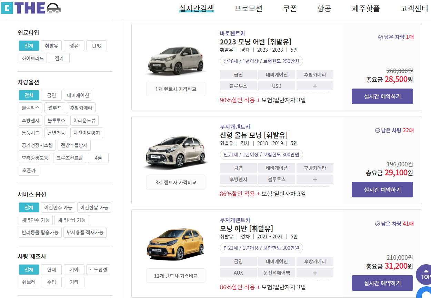Toggle the 반려동물 탑승가능 filter
This screenshot has width=431, height=298.
[x=40, y=232]
